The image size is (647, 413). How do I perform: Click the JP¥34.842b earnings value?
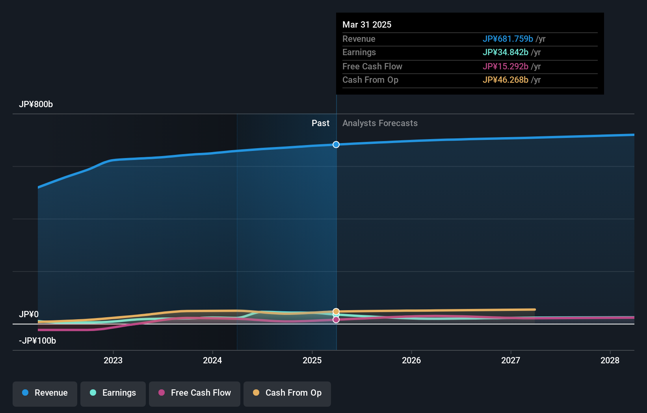coord(506,52)
